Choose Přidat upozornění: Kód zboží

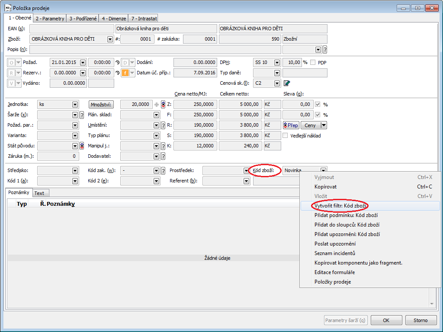pos(370,234)
